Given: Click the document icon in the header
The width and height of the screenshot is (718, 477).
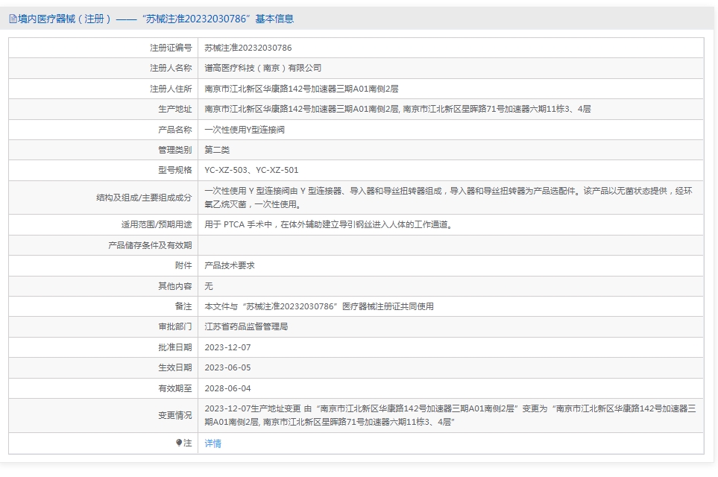Looking at the screenshot, I should pos(13,19).
